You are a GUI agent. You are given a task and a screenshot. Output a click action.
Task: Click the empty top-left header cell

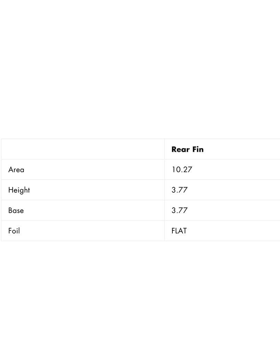[83, 149]
